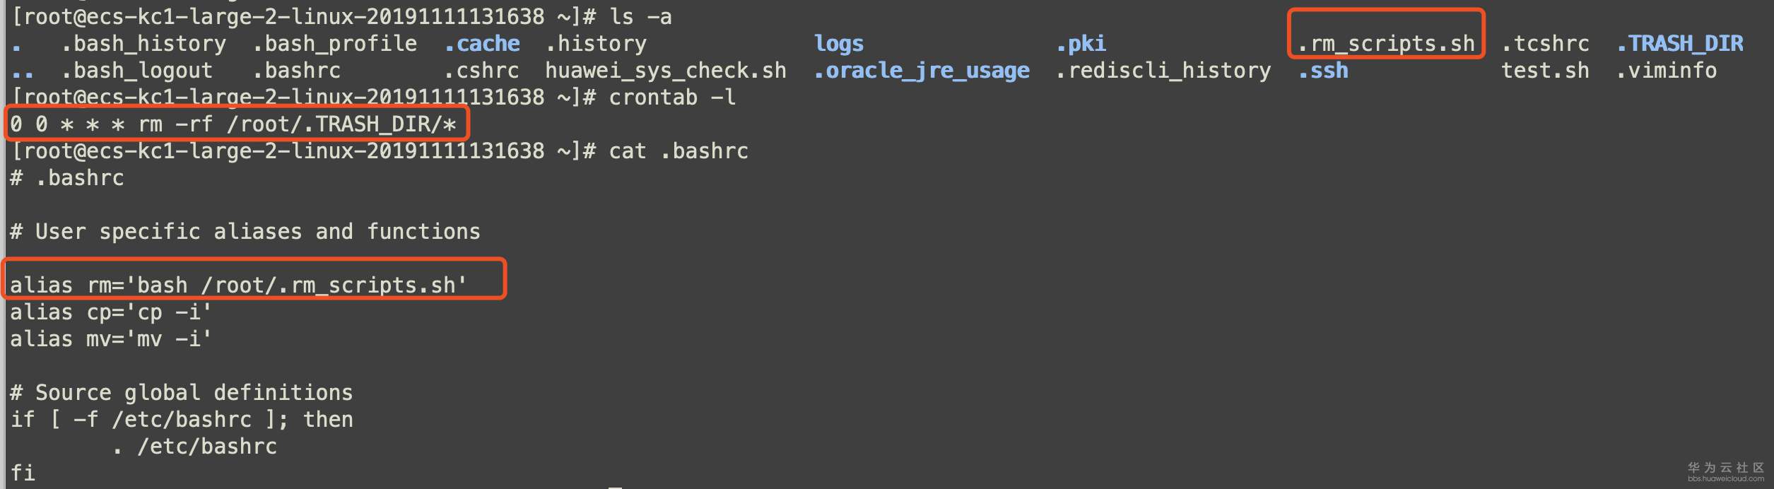Click the .rm_scripts.sh file name in listing
This screenshot has height=489, width=1774.
pos(1385,44)
